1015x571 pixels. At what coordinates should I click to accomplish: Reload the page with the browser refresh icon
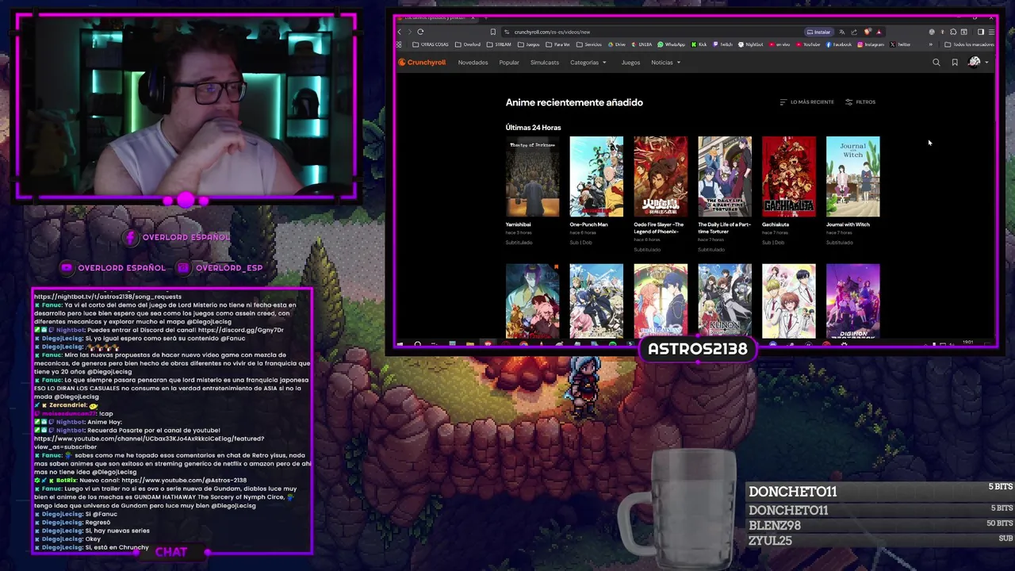pos(420,32)
